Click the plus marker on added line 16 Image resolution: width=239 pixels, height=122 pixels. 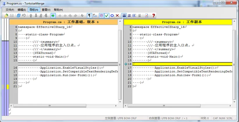click(x=126, y=64)
